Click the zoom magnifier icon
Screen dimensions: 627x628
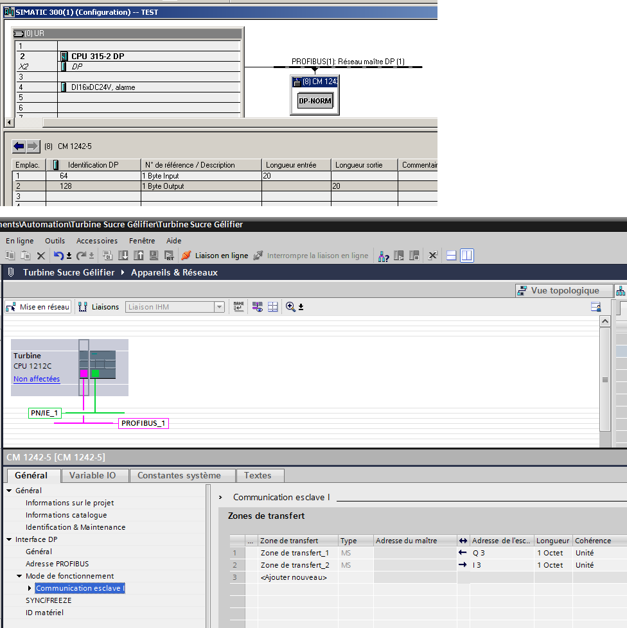click(x=290, y=307)
